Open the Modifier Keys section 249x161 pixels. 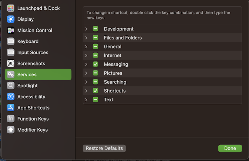coord(32,130)
